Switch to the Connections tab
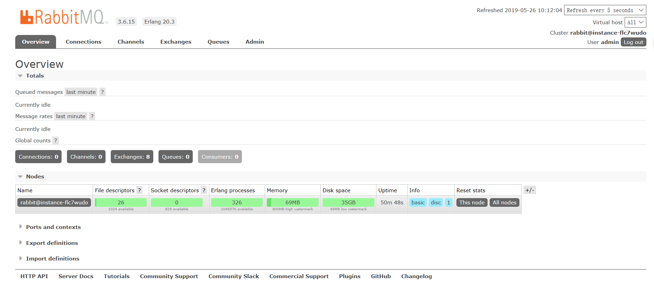This screenshot has height=283, width=654. (x=83, y=42)
